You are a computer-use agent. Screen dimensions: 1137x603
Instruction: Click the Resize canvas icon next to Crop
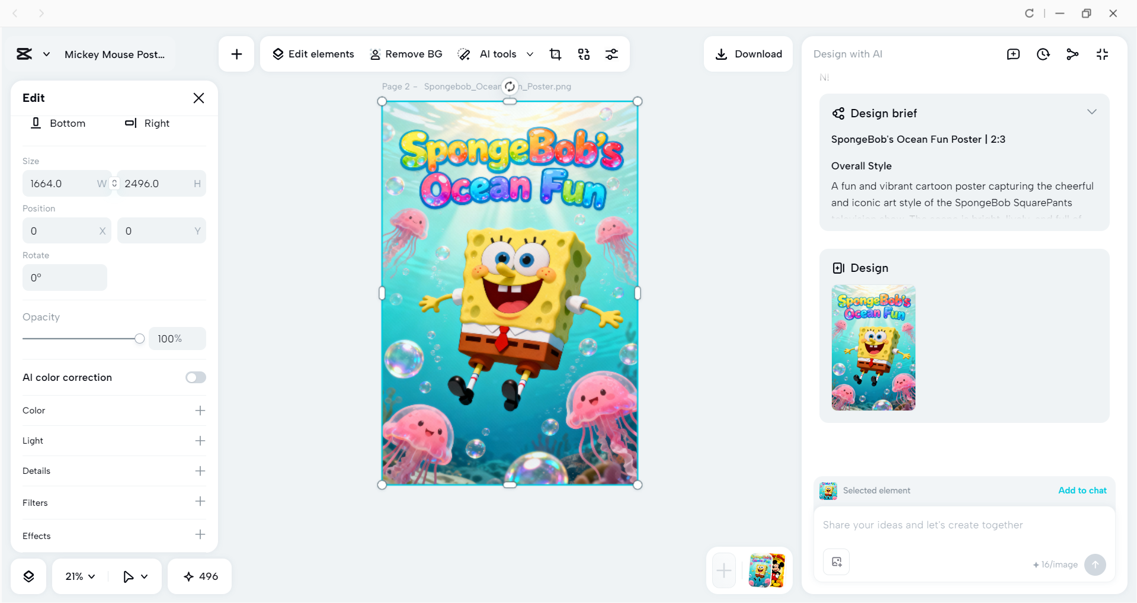[584, 54]
